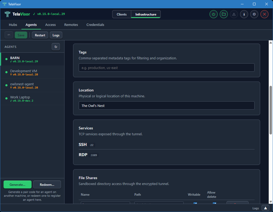Open settings gear icon
The image size is (273, 212).
254,14
